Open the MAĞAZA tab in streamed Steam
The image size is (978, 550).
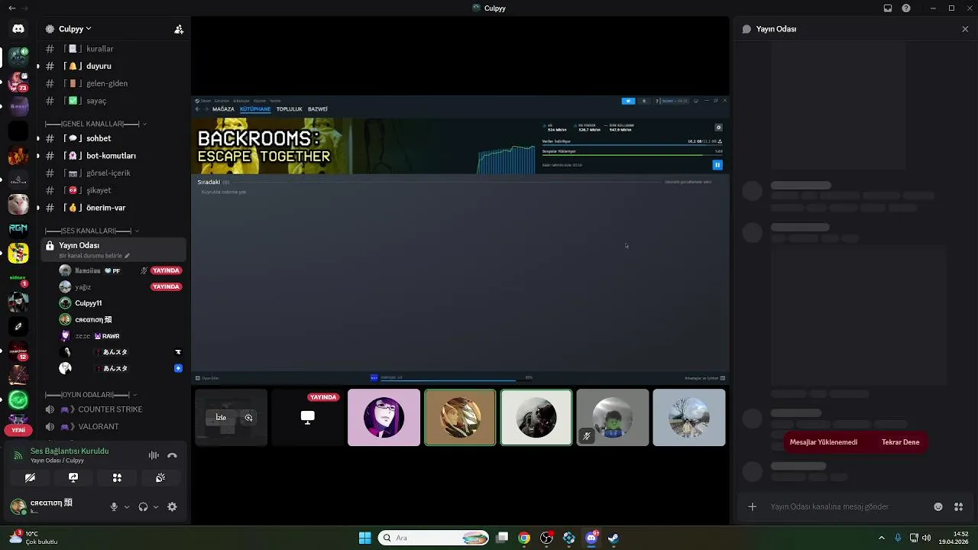click(223, 109)
